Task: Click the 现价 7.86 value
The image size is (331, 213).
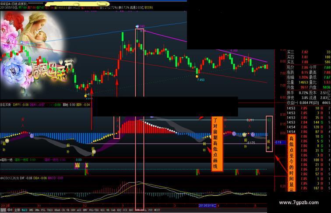Action: click(x=305, y=67)
